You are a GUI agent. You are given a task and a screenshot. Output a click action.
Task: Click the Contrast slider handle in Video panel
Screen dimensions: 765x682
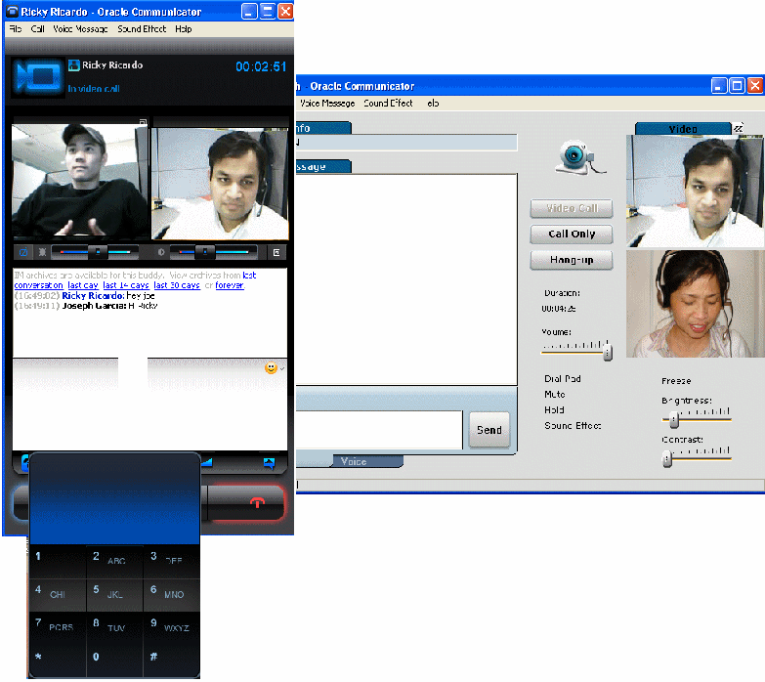click(667, 458)
